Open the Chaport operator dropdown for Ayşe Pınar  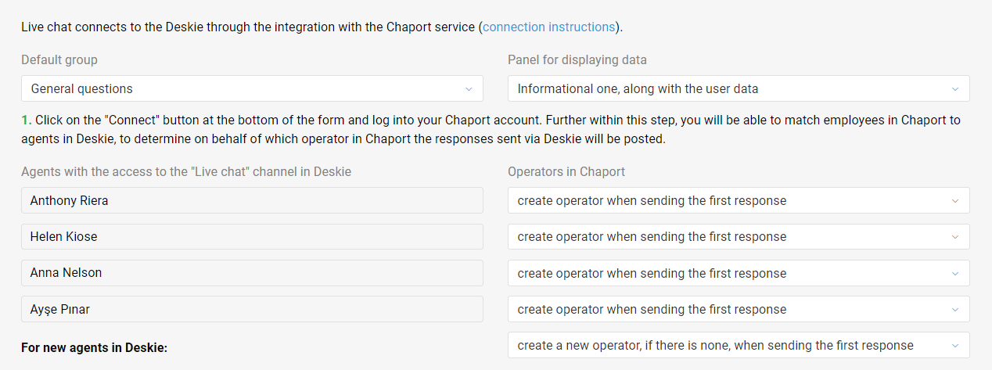739,309
